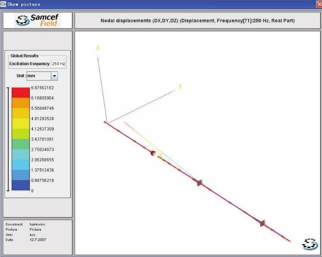Click the vertical legend range bar
322x257 pixels.
click(7, 139)
